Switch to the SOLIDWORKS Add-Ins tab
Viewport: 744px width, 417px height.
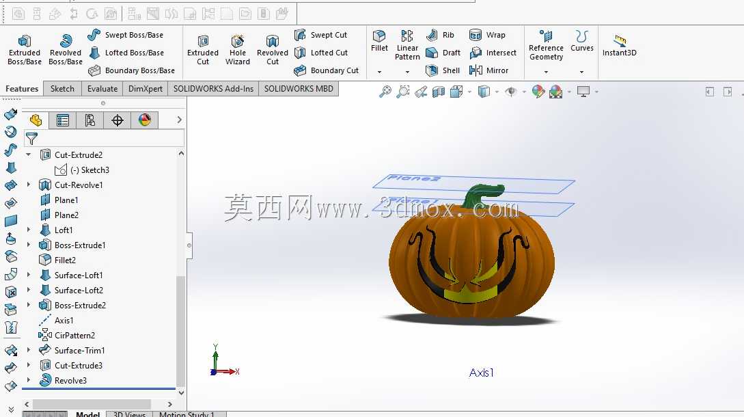pyautogui.click(x=213, y=89)
